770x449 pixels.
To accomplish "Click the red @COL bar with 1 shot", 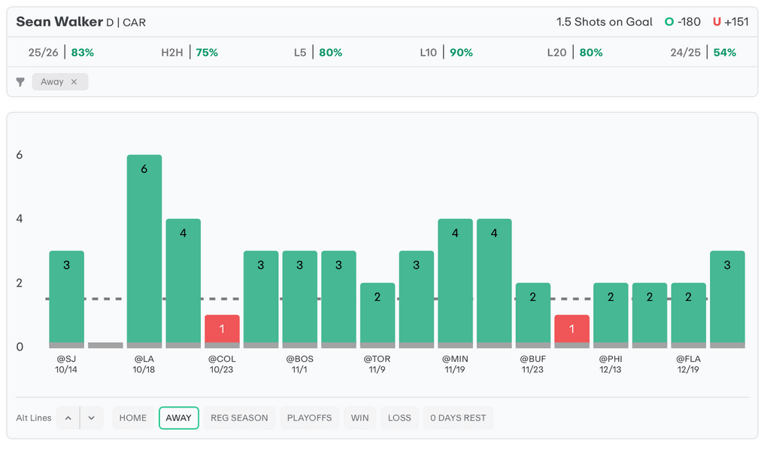I will tap(222, 331).
